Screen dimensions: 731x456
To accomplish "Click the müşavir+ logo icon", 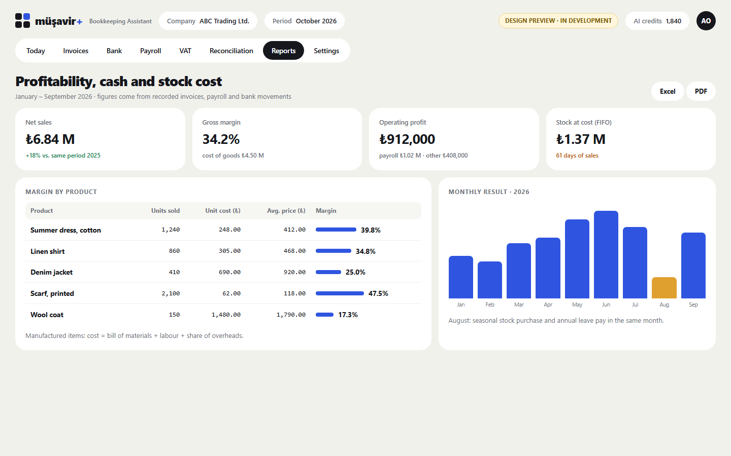I will click(22, 21).
